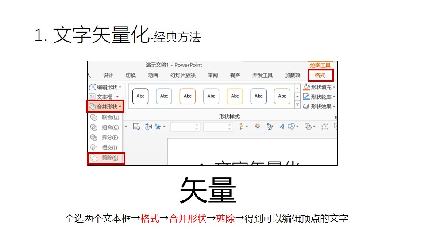The height and width of the screenshot is (239, 425).
Task: Click the 形状效果 effects icon
Action: [306, 107]
